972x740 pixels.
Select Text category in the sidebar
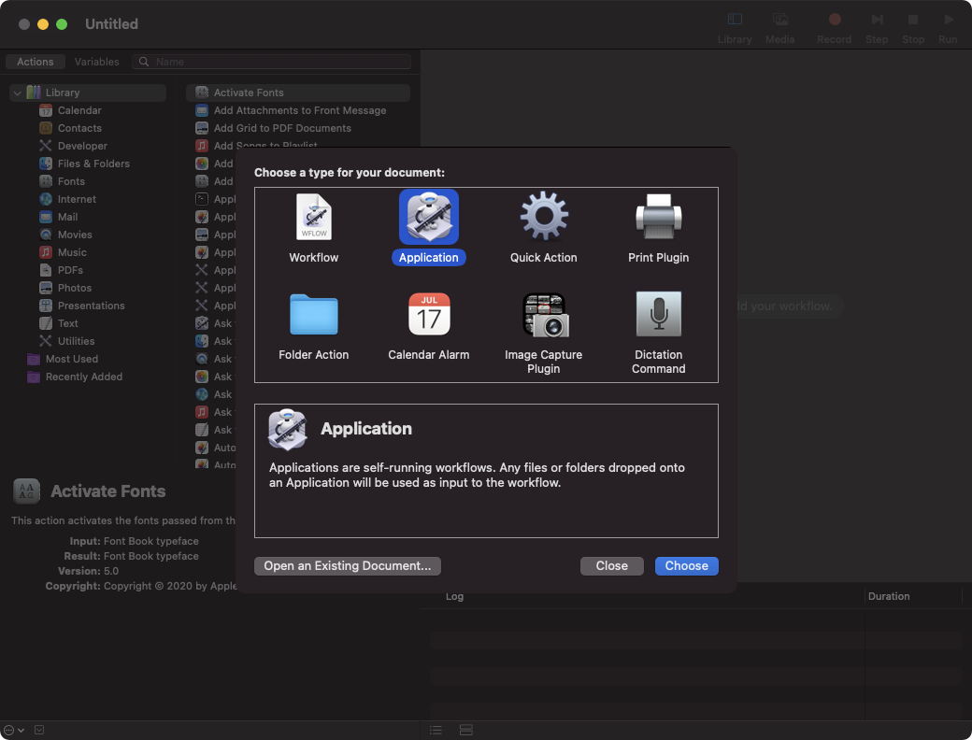pyautogui.click(x=67, y=323)
